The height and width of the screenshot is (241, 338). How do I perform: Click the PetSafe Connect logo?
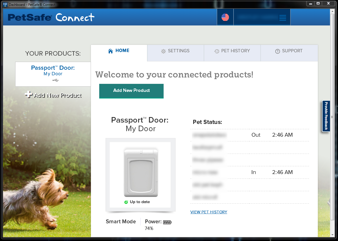point(51,17)
